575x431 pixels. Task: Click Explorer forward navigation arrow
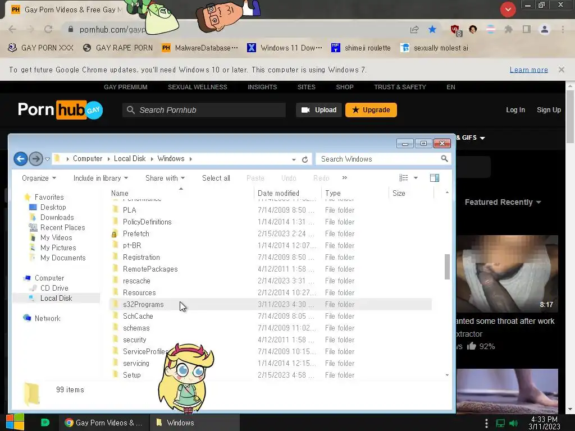point(35,159)
